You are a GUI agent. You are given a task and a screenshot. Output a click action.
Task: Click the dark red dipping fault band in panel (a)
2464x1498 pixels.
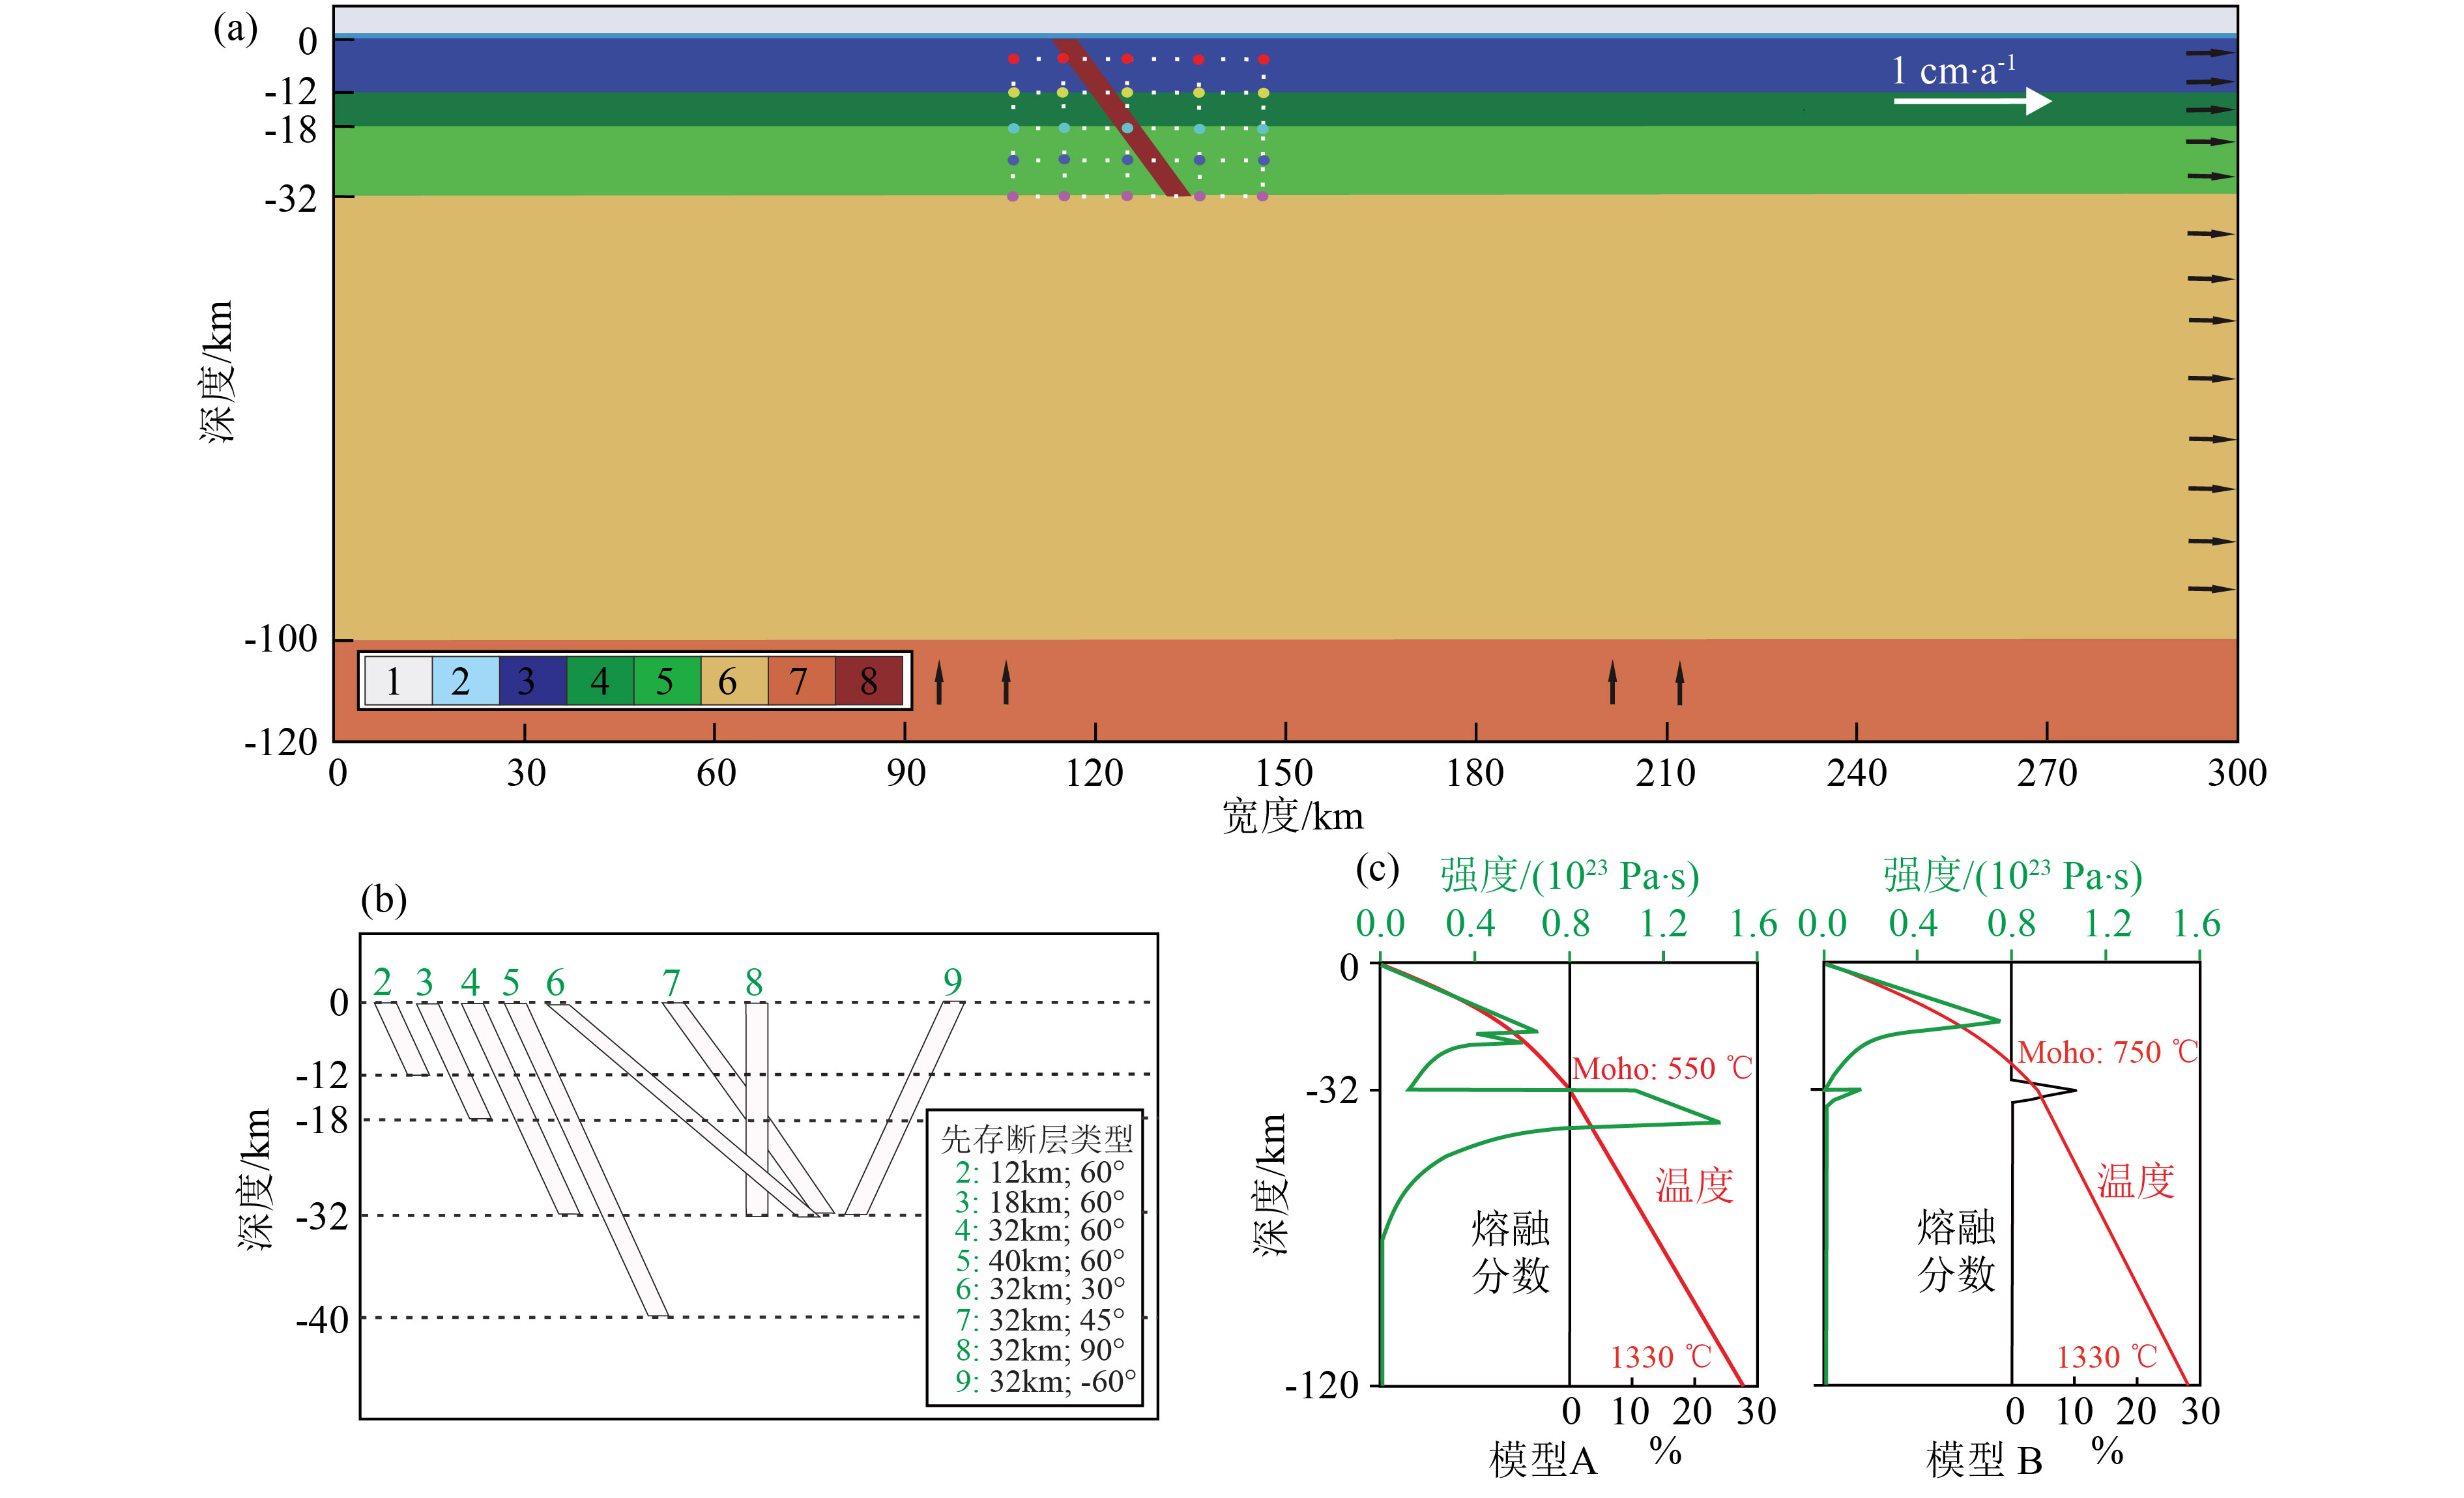click(x=1121, y=118)
